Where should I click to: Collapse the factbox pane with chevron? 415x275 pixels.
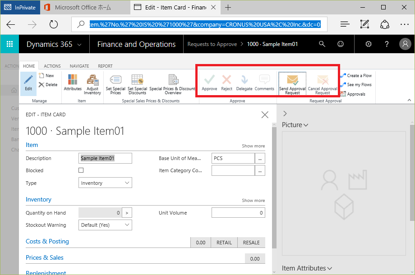click(285, 114)
